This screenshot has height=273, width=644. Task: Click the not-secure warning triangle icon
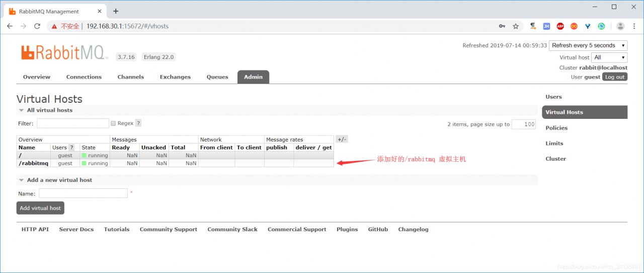(x=54, y=26)
